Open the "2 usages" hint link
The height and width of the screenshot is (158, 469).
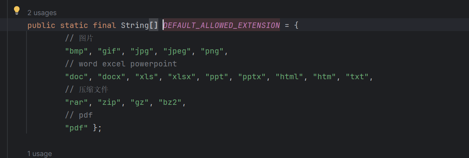[x=42, y=13]
